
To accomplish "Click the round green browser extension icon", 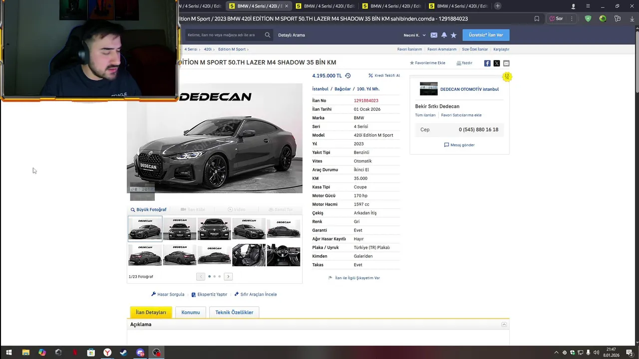I will click(603, 18).
